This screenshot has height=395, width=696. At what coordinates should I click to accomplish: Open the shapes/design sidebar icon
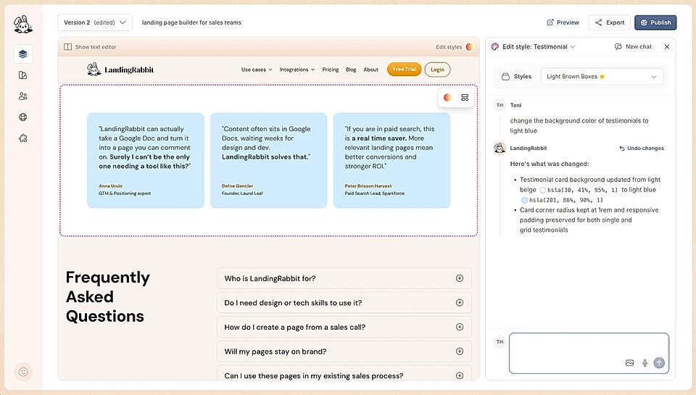tap(23, 75)
